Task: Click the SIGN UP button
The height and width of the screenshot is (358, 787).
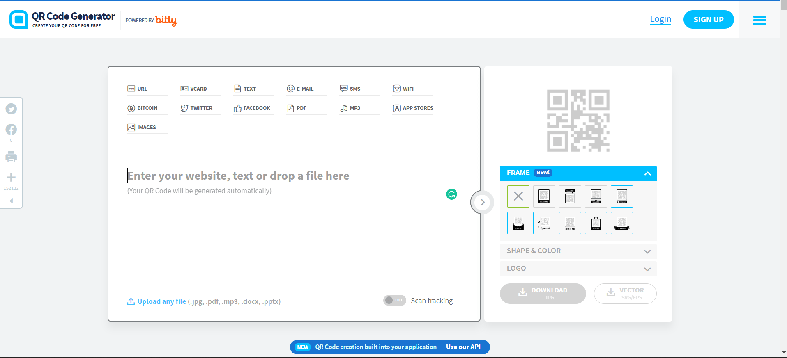Action: pos(709,19)
